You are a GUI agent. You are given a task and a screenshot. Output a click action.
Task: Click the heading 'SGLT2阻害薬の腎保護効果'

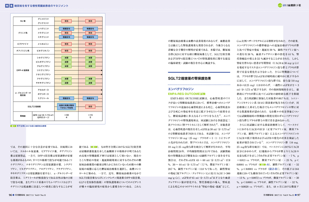click(189, 78)
